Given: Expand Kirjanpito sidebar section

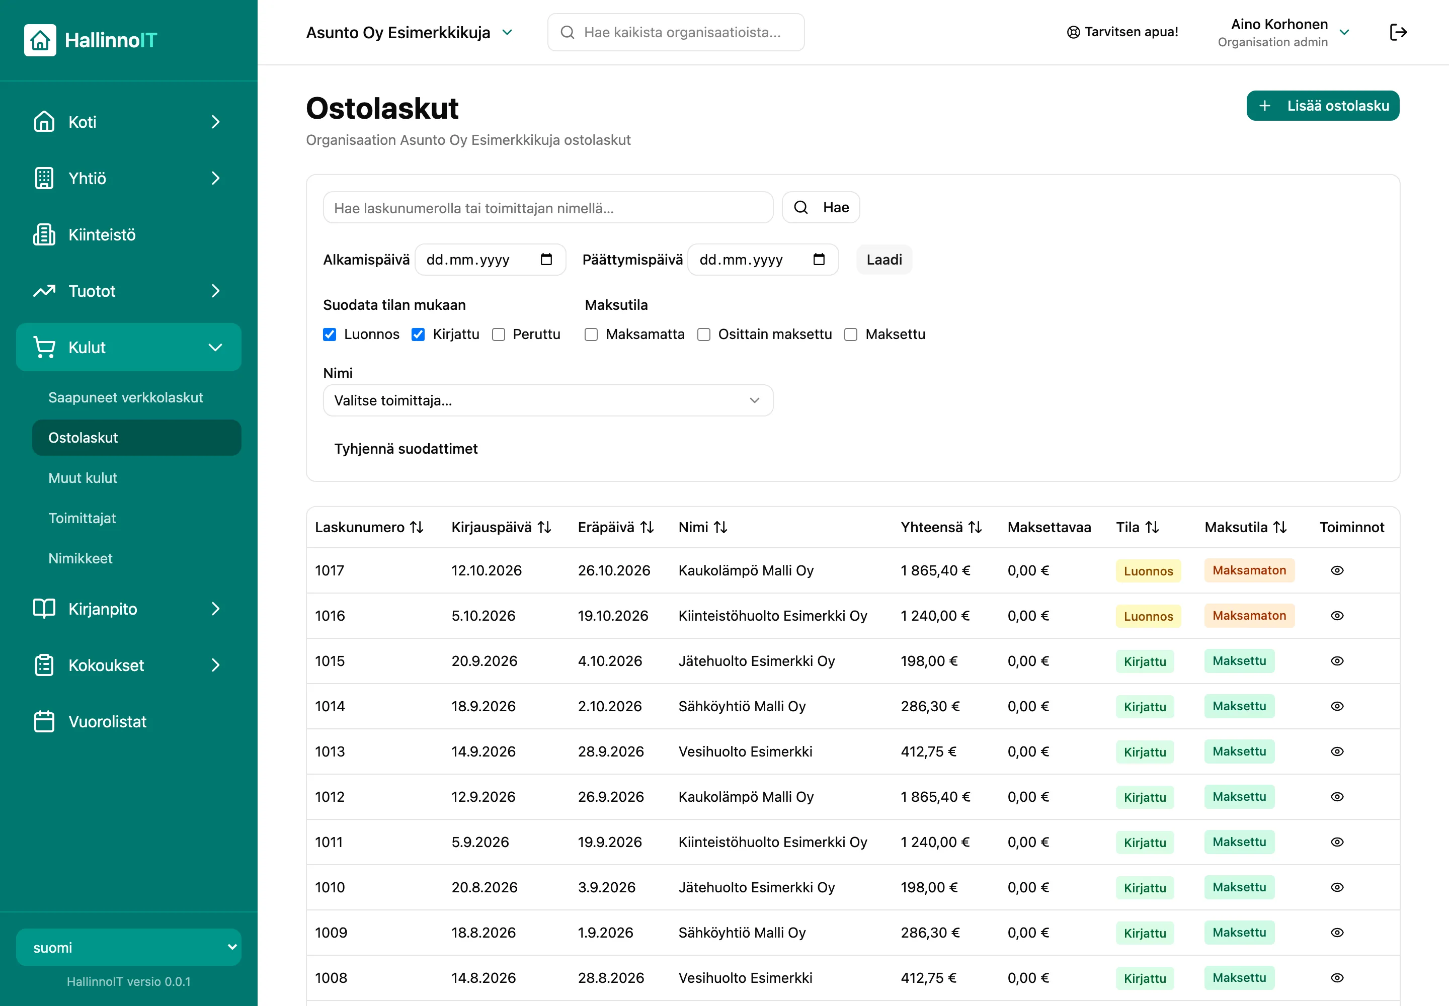Looking at the screenshot, I should 129,609.
